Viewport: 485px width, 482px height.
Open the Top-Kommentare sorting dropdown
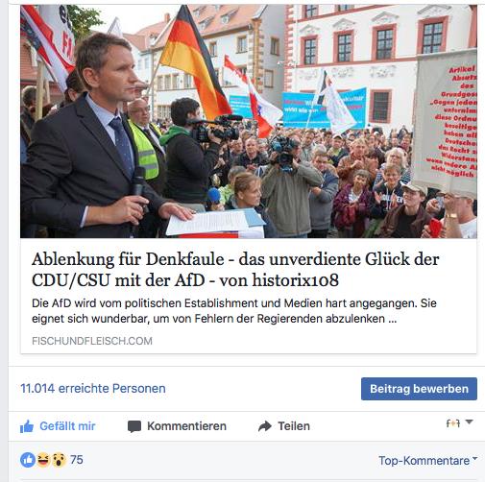[x=427, y=461]
